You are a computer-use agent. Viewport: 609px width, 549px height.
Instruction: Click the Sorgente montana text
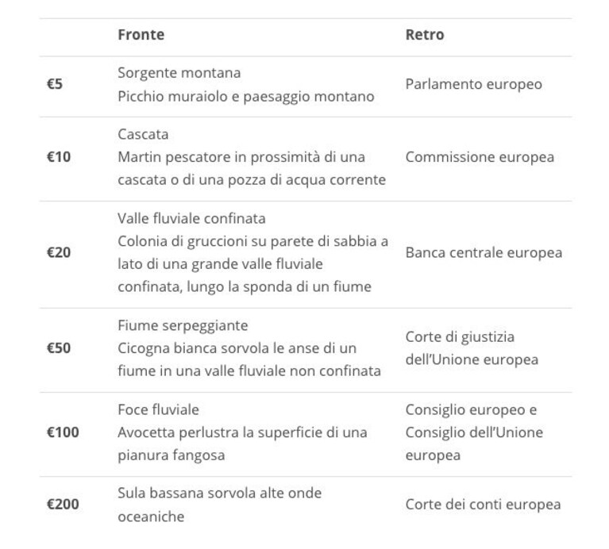pyautogui.click(x=179, y=72)
